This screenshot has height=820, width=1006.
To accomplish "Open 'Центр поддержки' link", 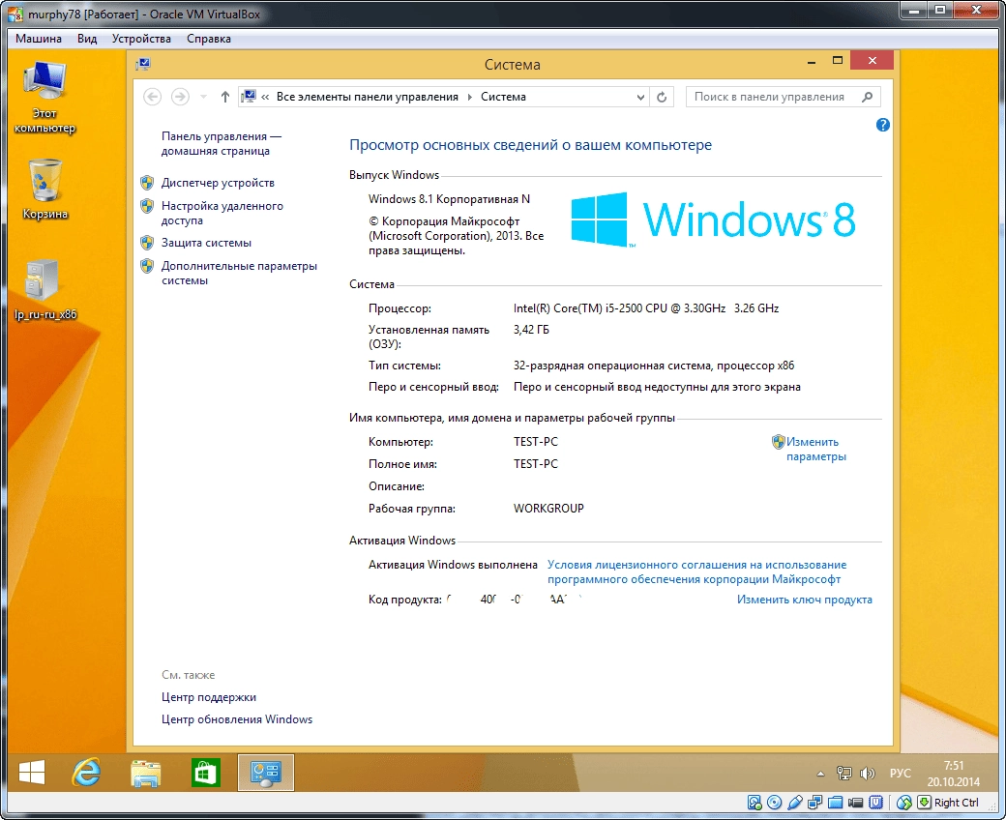I will pos(209,697).
